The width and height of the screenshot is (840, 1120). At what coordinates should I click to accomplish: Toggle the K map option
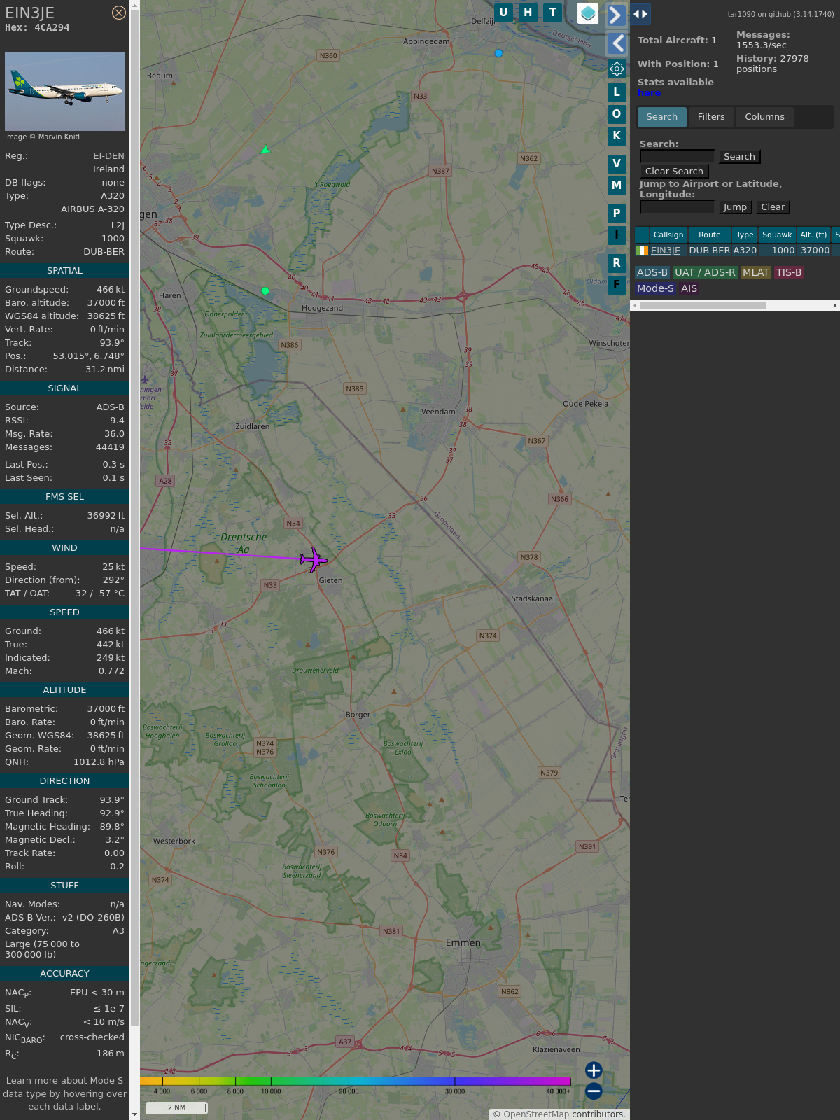click(x=617, y=136)
